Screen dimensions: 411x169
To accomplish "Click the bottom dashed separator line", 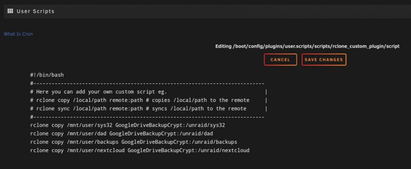I will [147, 117].
